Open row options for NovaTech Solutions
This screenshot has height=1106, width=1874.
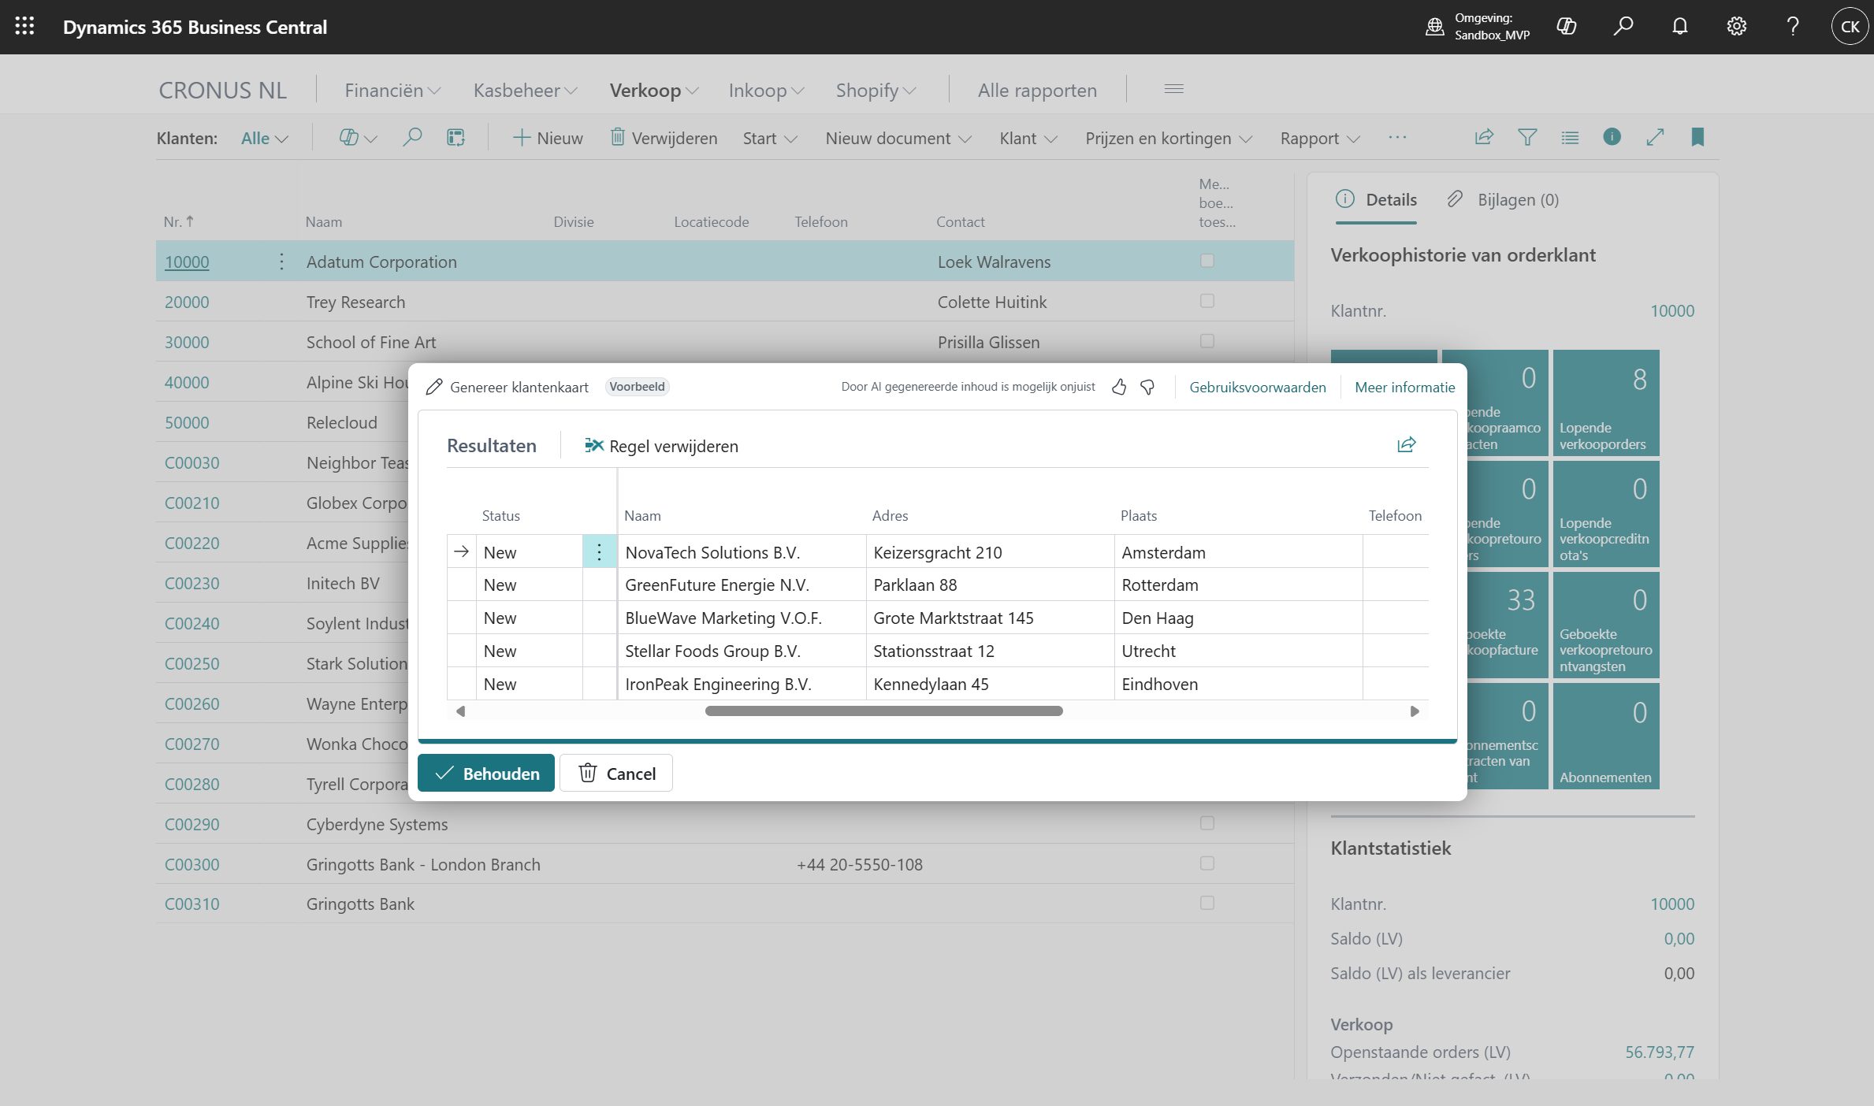click(599, 552)
